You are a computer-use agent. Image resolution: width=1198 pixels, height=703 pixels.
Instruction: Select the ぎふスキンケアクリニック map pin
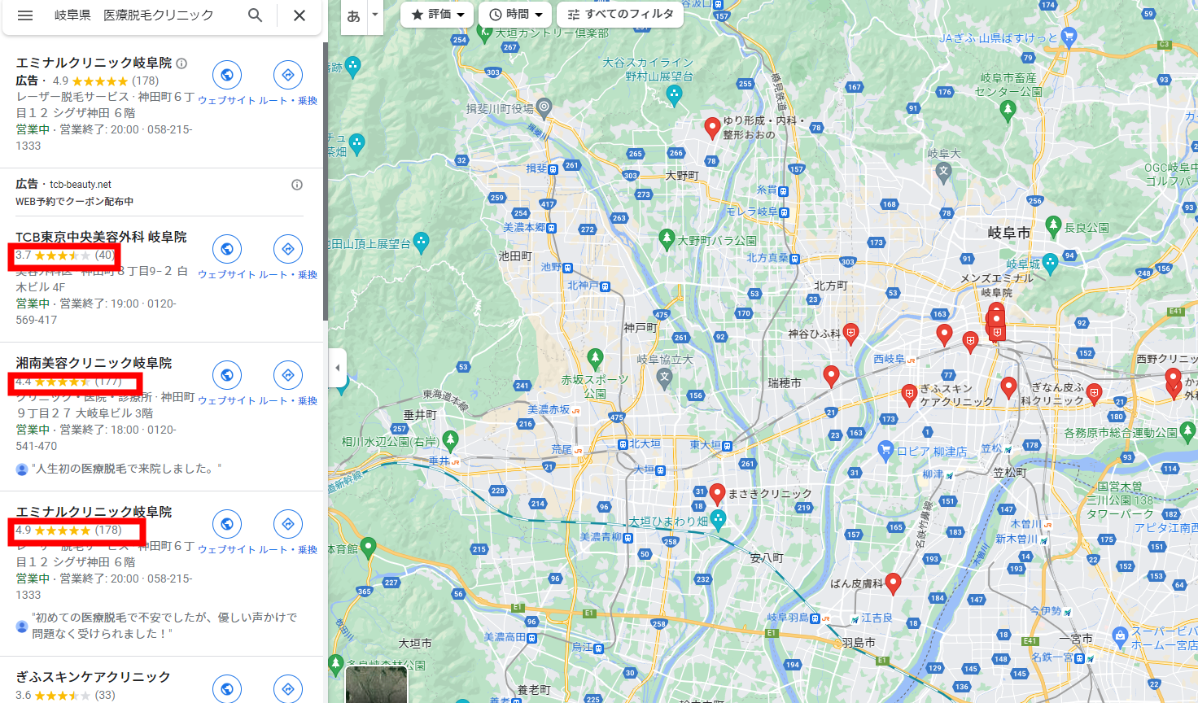pyautogui.click(x=910, y=395)
